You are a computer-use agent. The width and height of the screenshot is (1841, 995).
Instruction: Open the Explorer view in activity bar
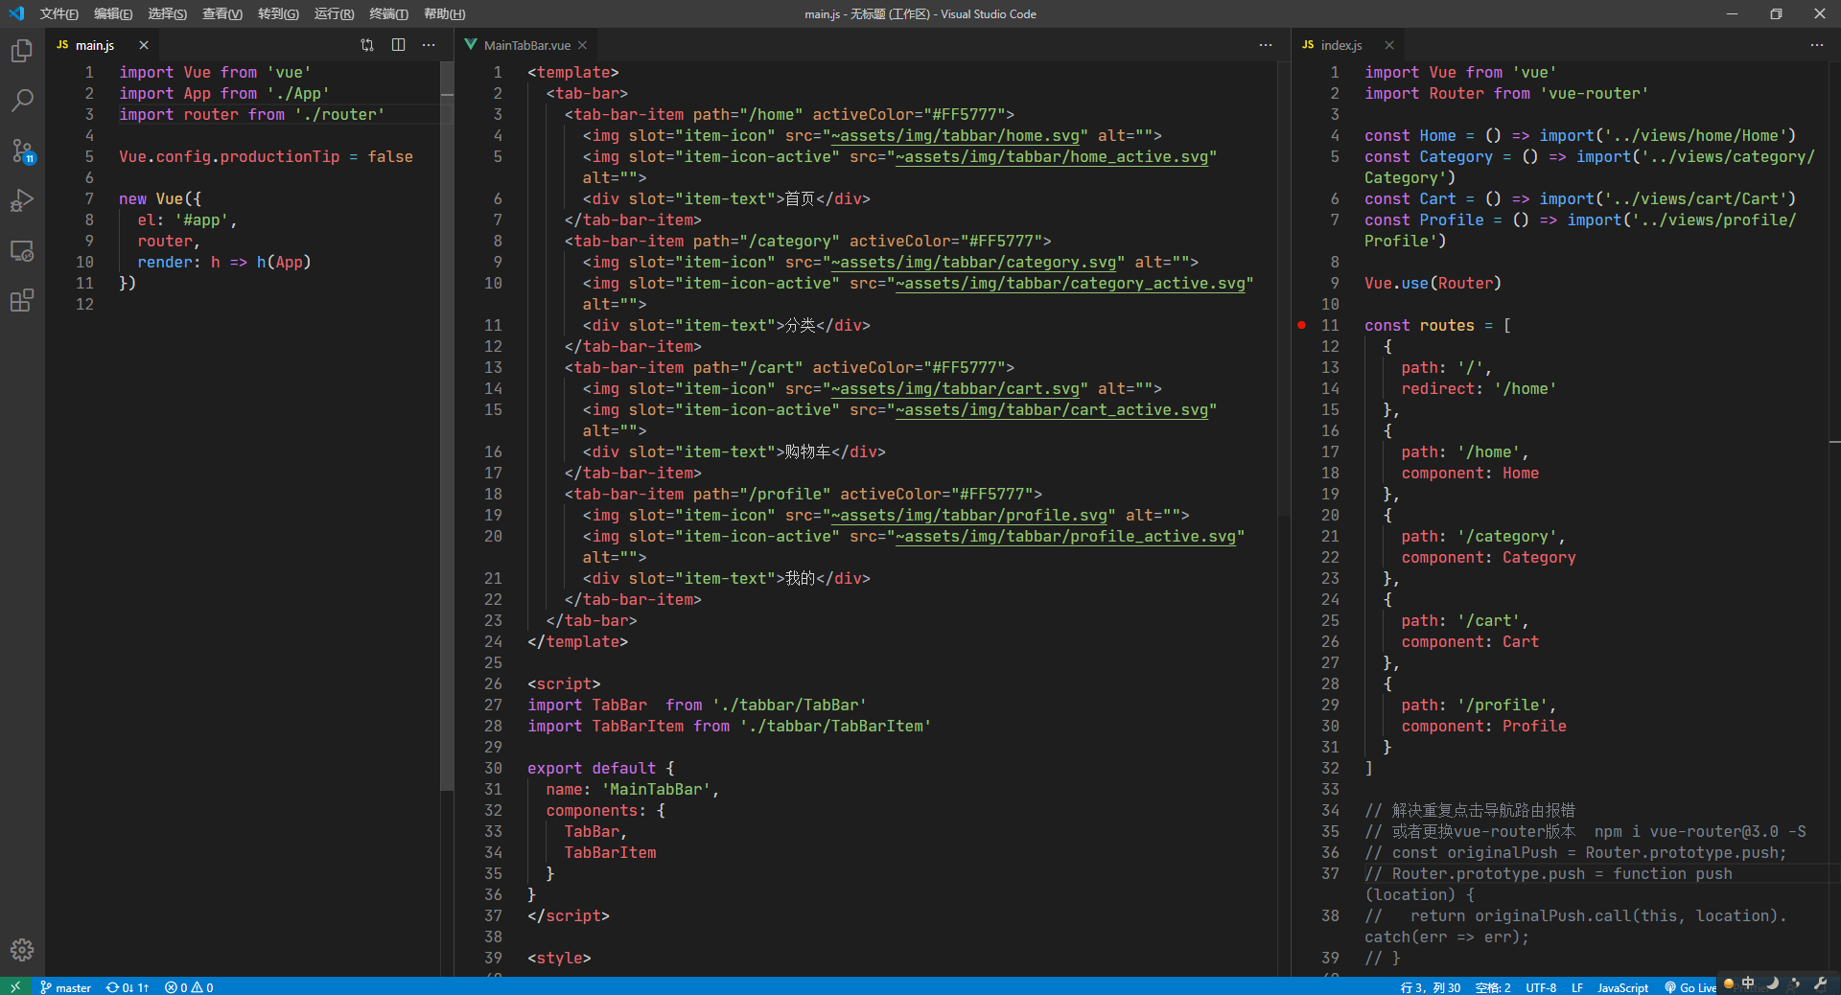[22, 51]
